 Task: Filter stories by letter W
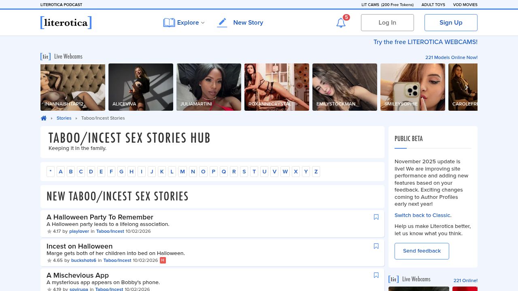[285, 171]
